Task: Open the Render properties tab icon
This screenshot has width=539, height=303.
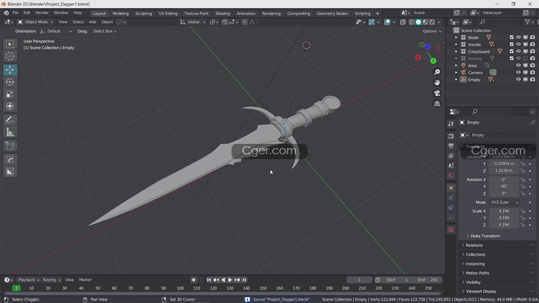Action: [x=451, y=136]
